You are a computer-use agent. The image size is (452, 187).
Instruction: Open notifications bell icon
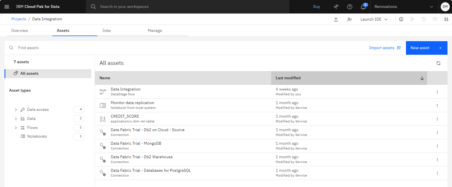[x=363, y=7]
